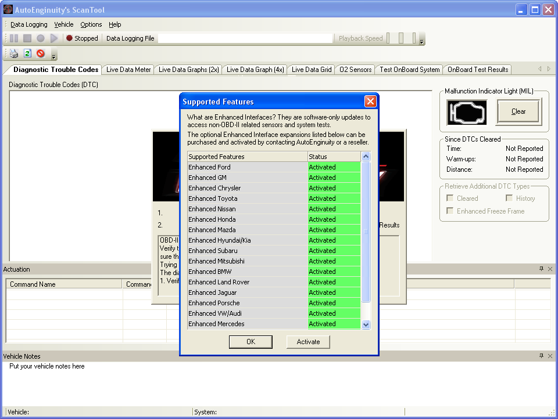Go to the O2 Sensors tab
Image resolution: width=558 pixels, height=419 pixels.
click(x=356, y=70)
